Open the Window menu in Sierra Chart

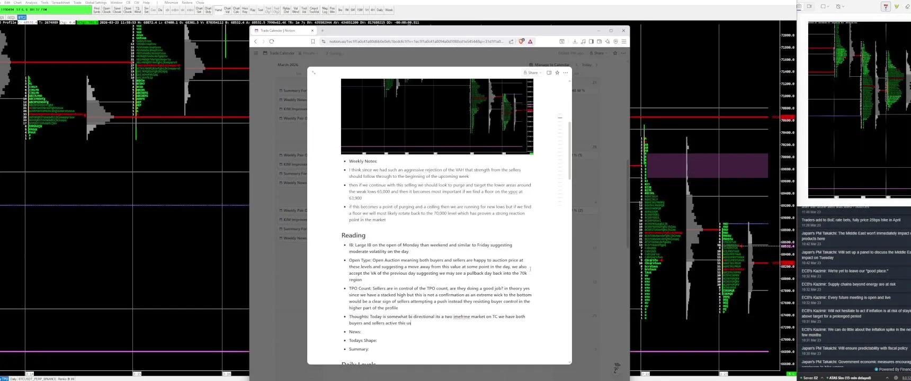click(x=116, y=3)
